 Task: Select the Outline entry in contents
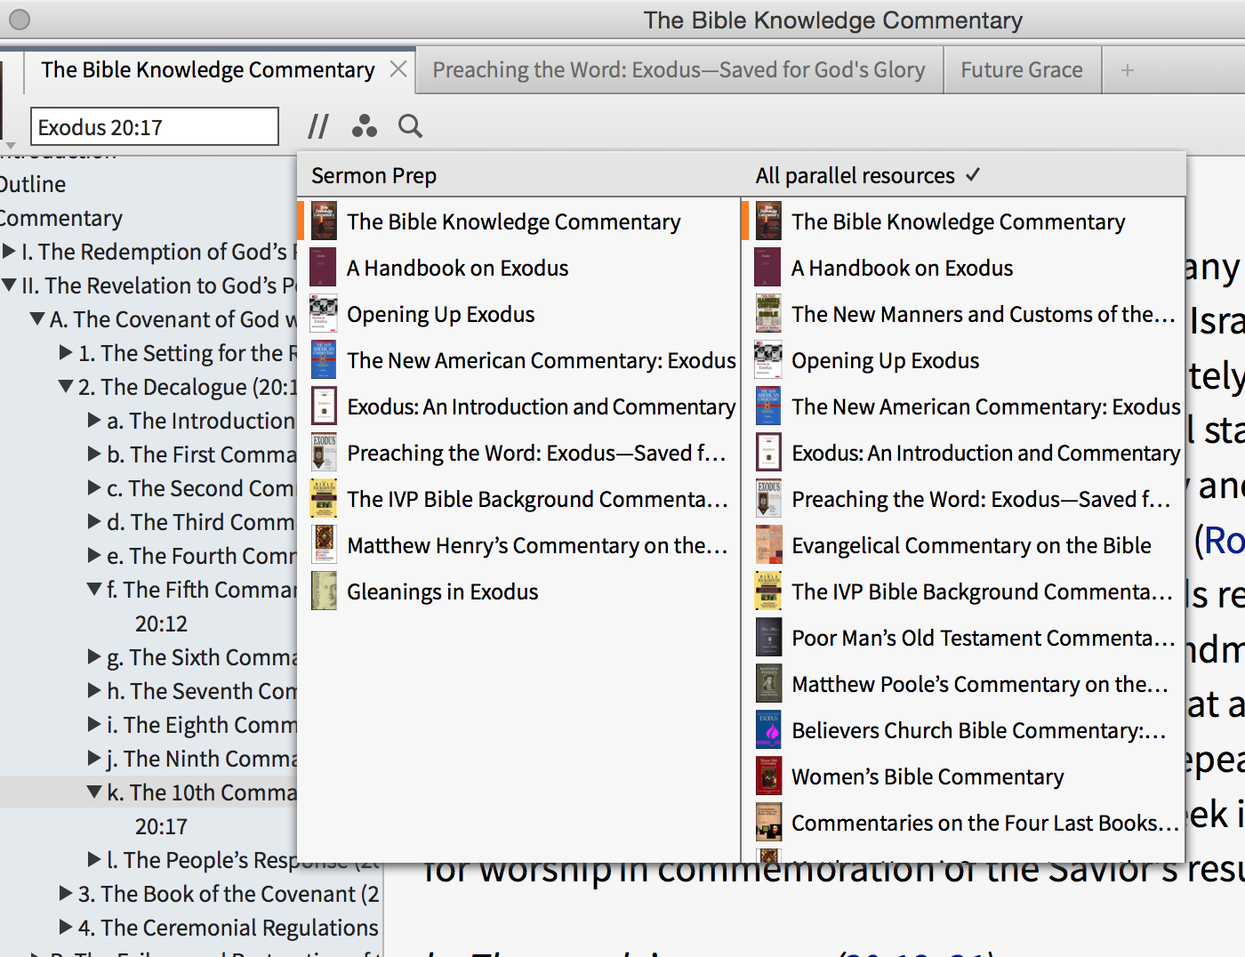(x=33, y=184)
